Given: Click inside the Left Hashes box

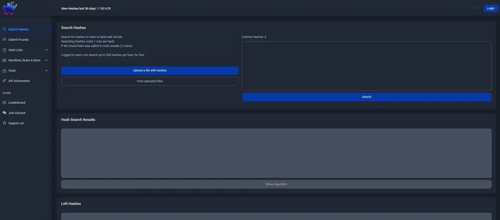Looking at the screenshot, I should pos(276,217).
